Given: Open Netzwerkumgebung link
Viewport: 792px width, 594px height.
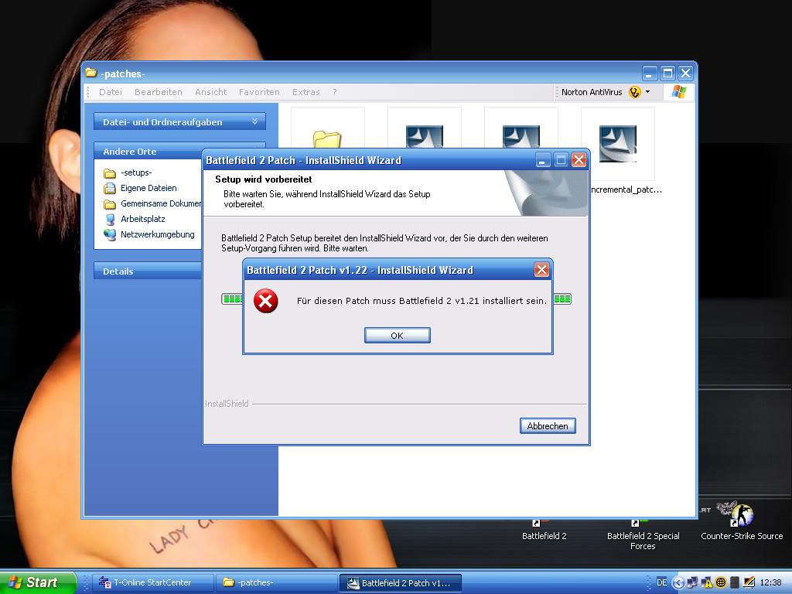Looking at the screenshot, I should tap(157, 234).
